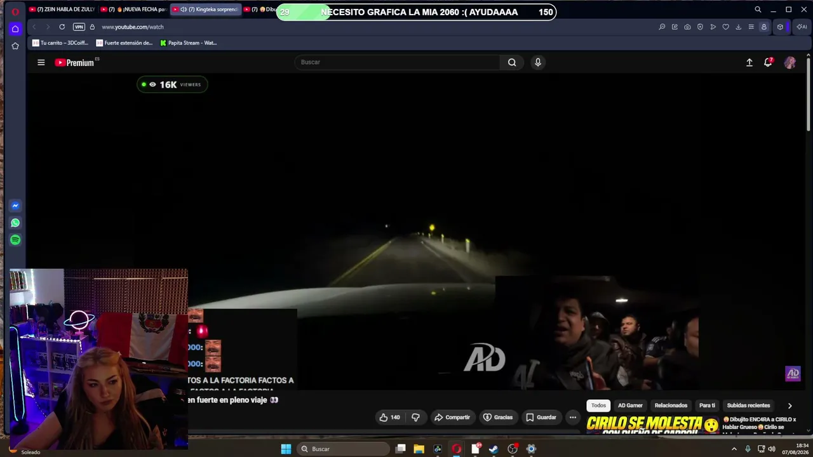Save the video with Guardar button
This screenshot has height=457, width=813.
point(541,417)
